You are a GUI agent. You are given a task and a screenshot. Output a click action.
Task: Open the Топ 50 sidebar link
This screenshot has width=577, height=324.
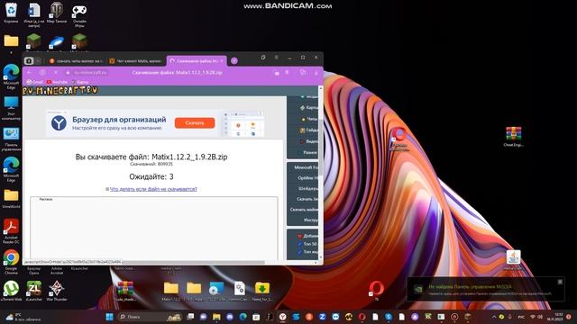pos(307,244)
